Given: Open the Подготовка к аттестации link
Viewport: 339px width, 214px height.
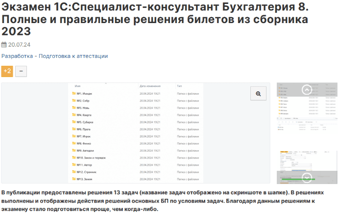Looking at the screenshot, I should (x=73, y=56).
